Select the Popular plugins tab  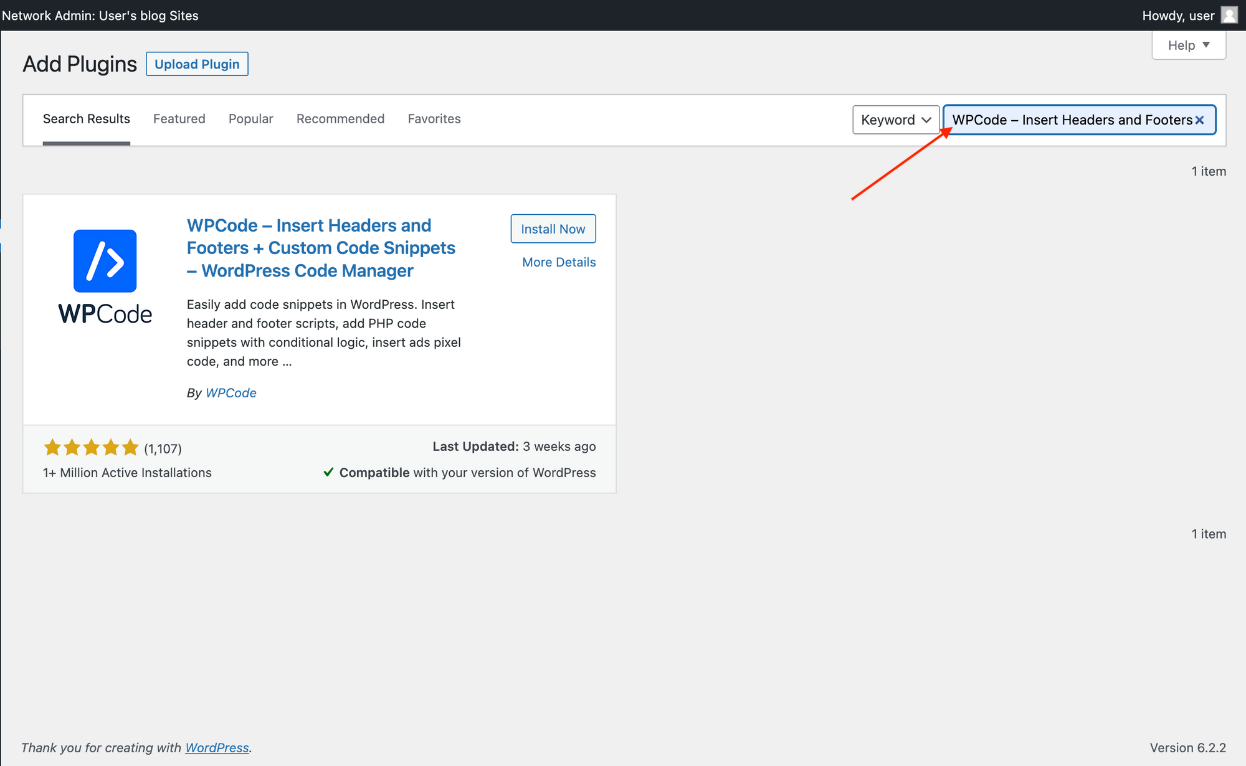251,118
